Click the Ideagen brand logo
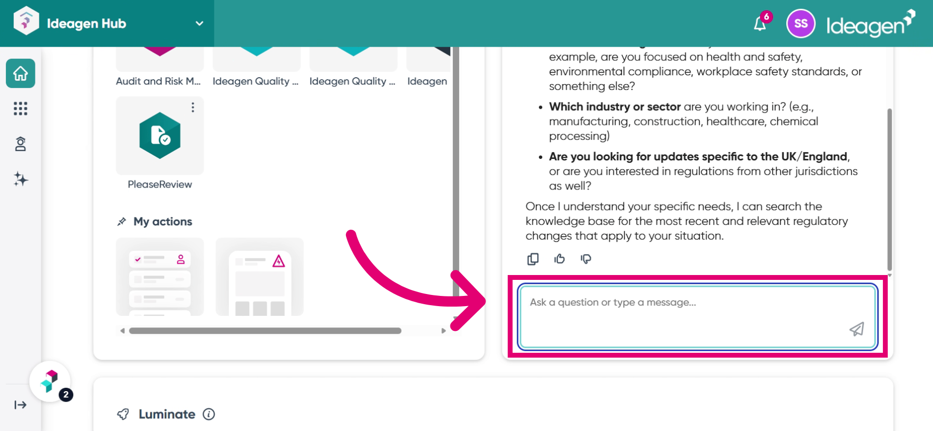The image size is (933, 431). [871, 23]
